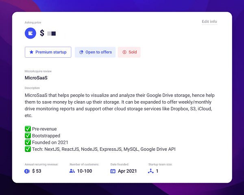Click the green checkmark beside Bootstrapped
244x195 pixels.
click(x=28, y=136)
